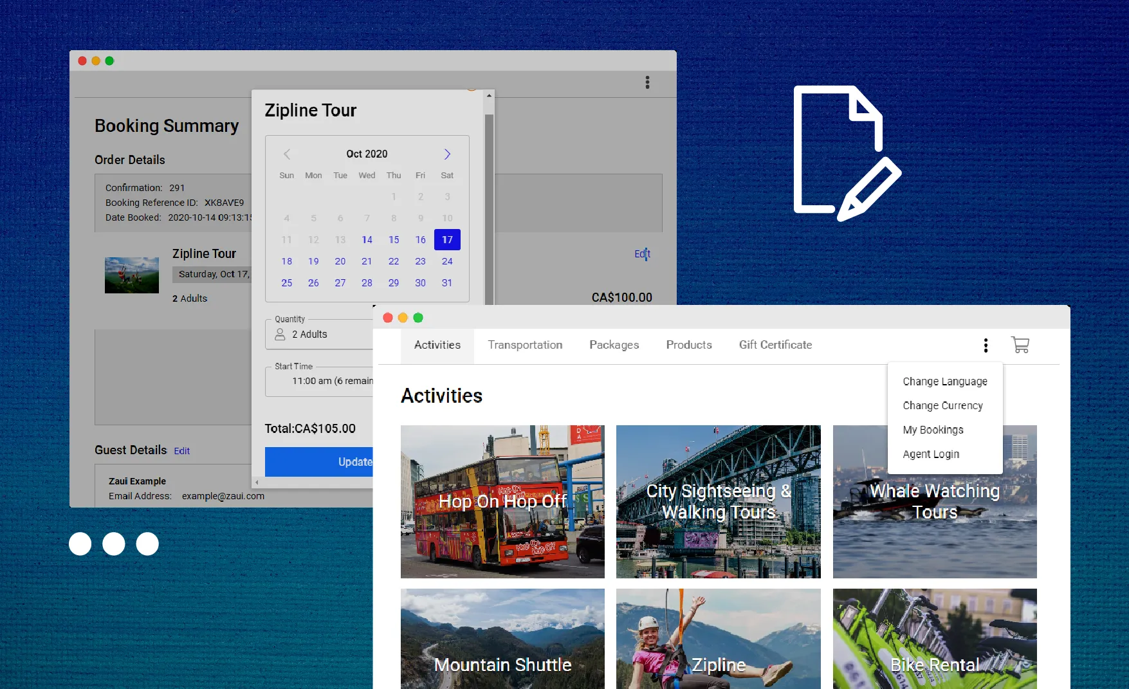The image size is (1129, 689).
Task: Open the Packages tab
Action: coord(614,345)
